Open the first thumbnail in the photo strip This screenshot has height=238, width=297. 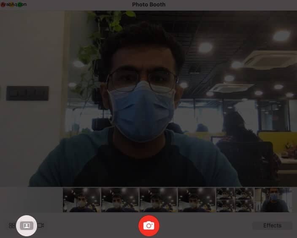(82, 200)
